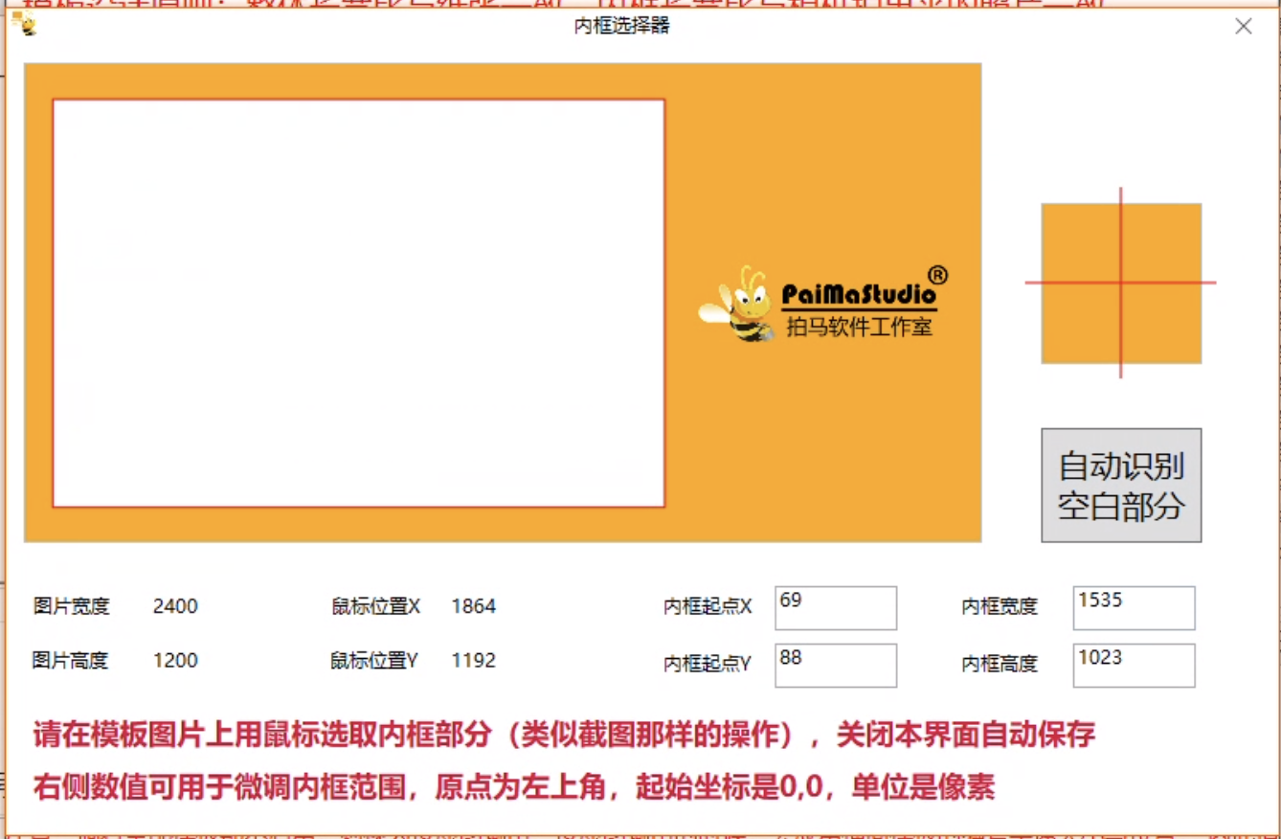Click the 鼠标位置X value 1864

coord(473,606)
